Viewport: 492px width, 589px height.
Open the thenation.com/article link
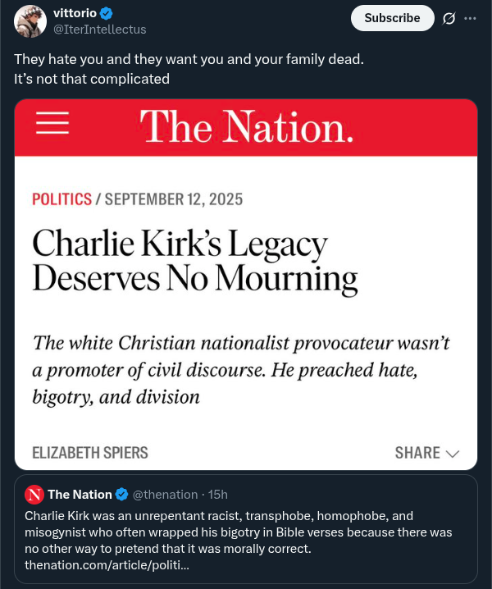(x=107, y=565)
